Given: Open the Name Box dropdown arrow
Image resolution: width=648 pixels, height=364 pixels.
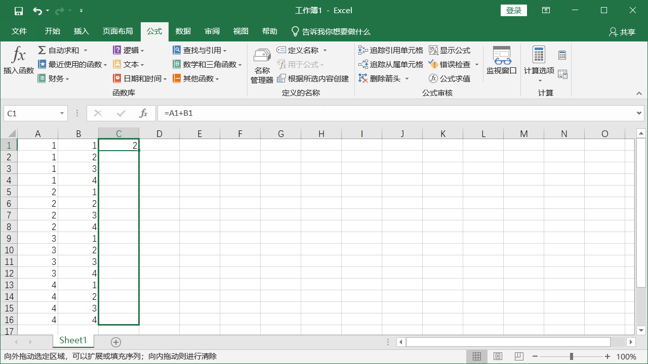Looking at the screenshot, I should click(x=62, y=114).
